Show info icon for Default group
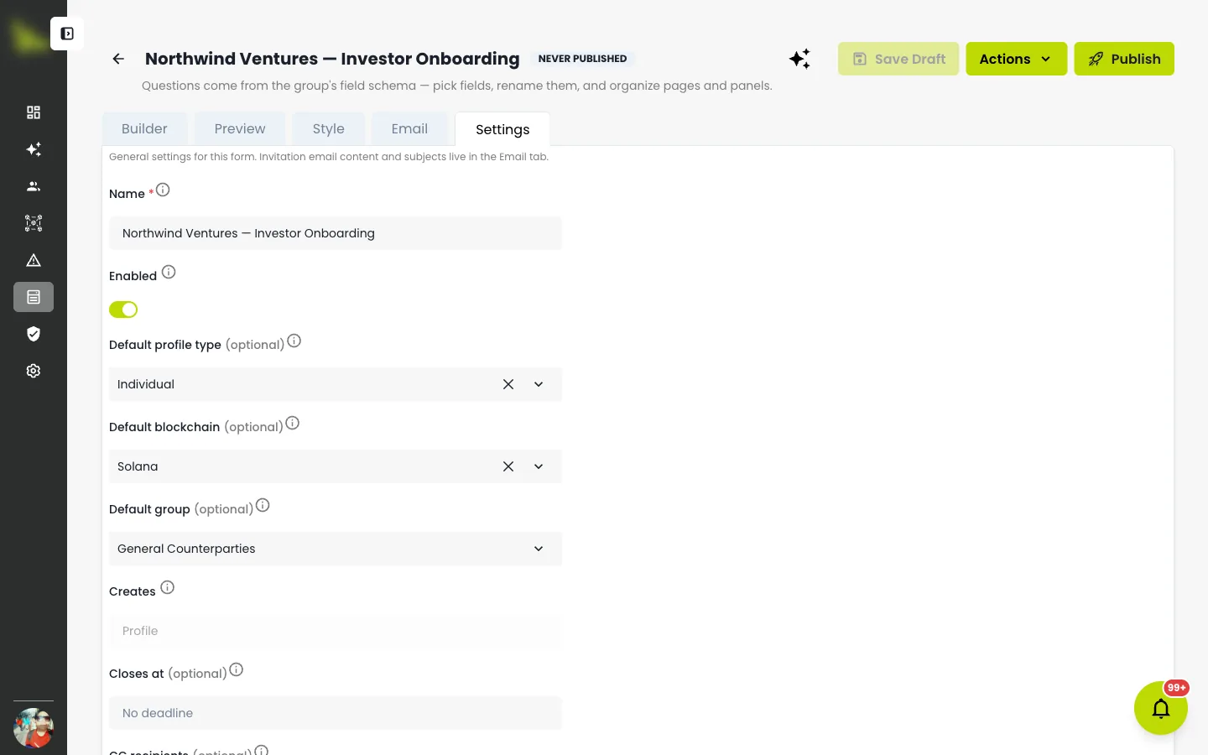 coord(263,506)
